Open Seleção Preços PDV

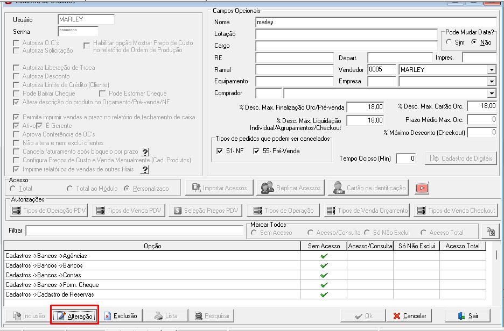pyautogui.click(x=206, y=211)
